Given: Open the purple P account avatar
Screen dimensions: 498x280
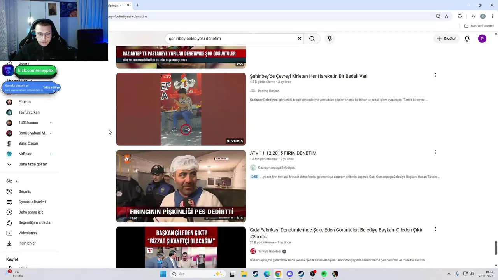Looking at the screenshot, I should [482, 38].
